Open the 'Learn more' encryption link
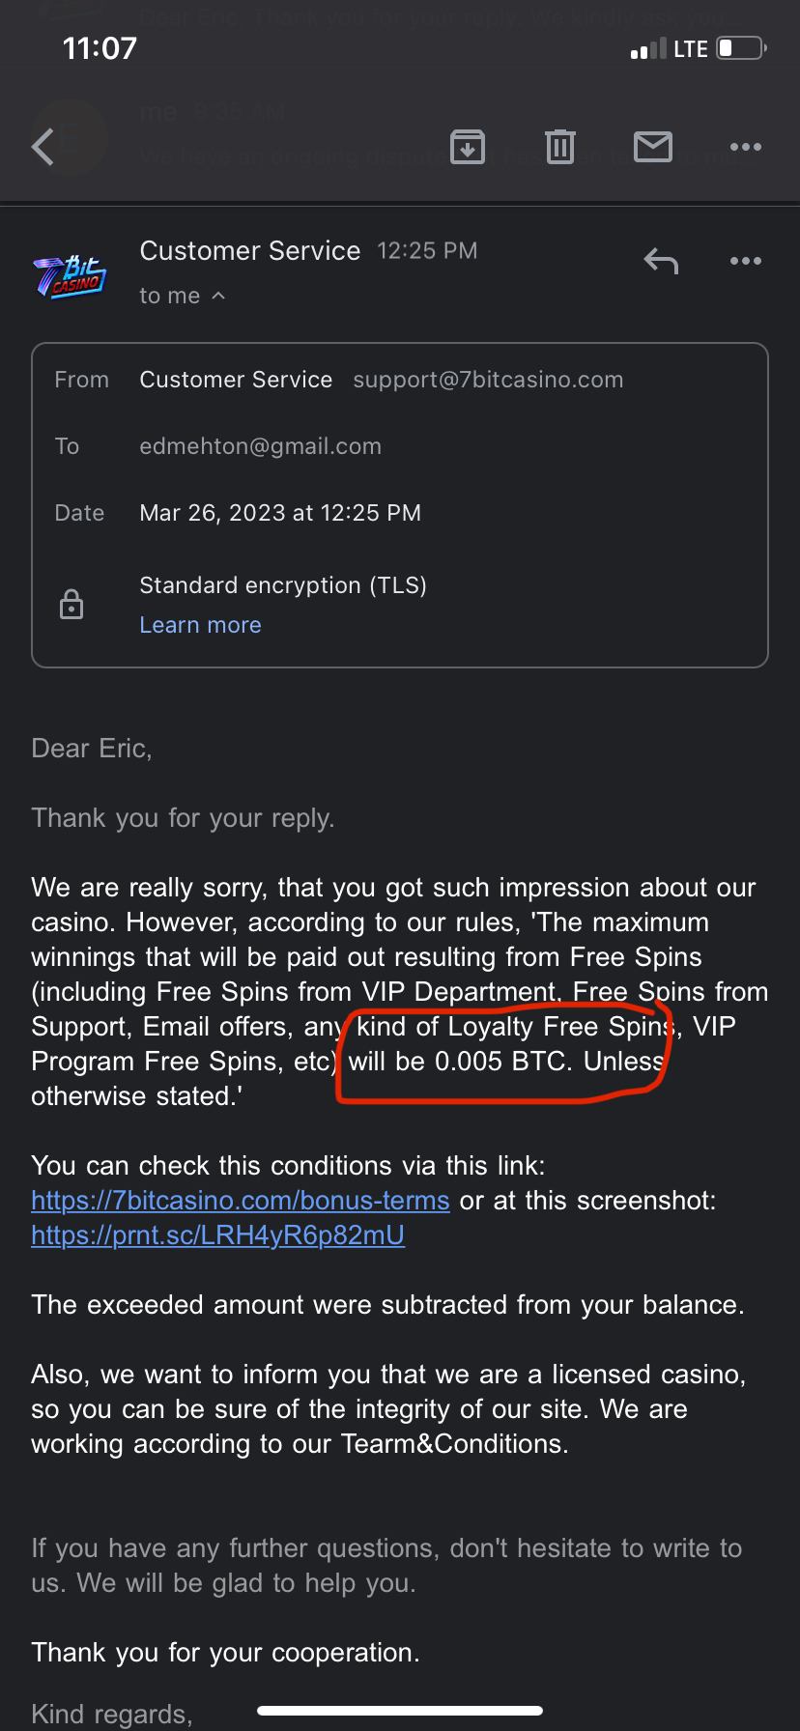 [200, 625]
